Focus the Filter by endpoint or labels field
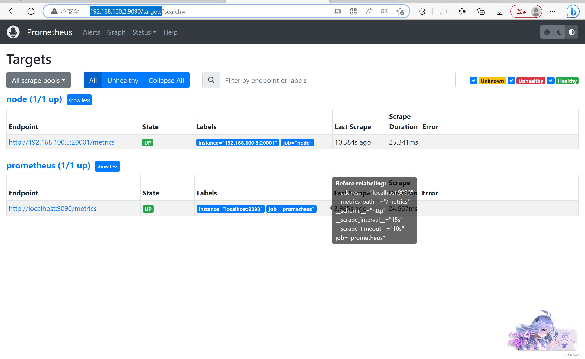 [337, 80]
